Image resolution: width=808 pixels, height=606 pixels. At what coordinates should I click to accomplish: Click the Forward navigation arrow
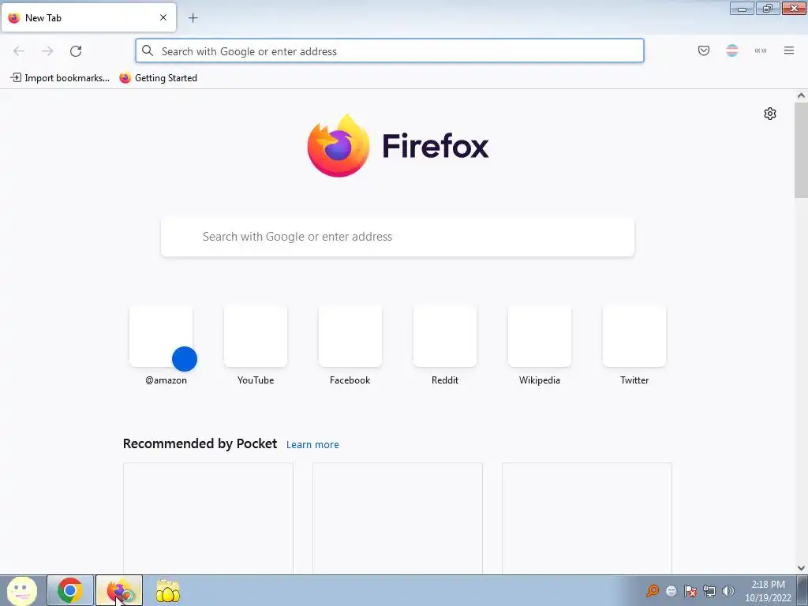(47, 51)
